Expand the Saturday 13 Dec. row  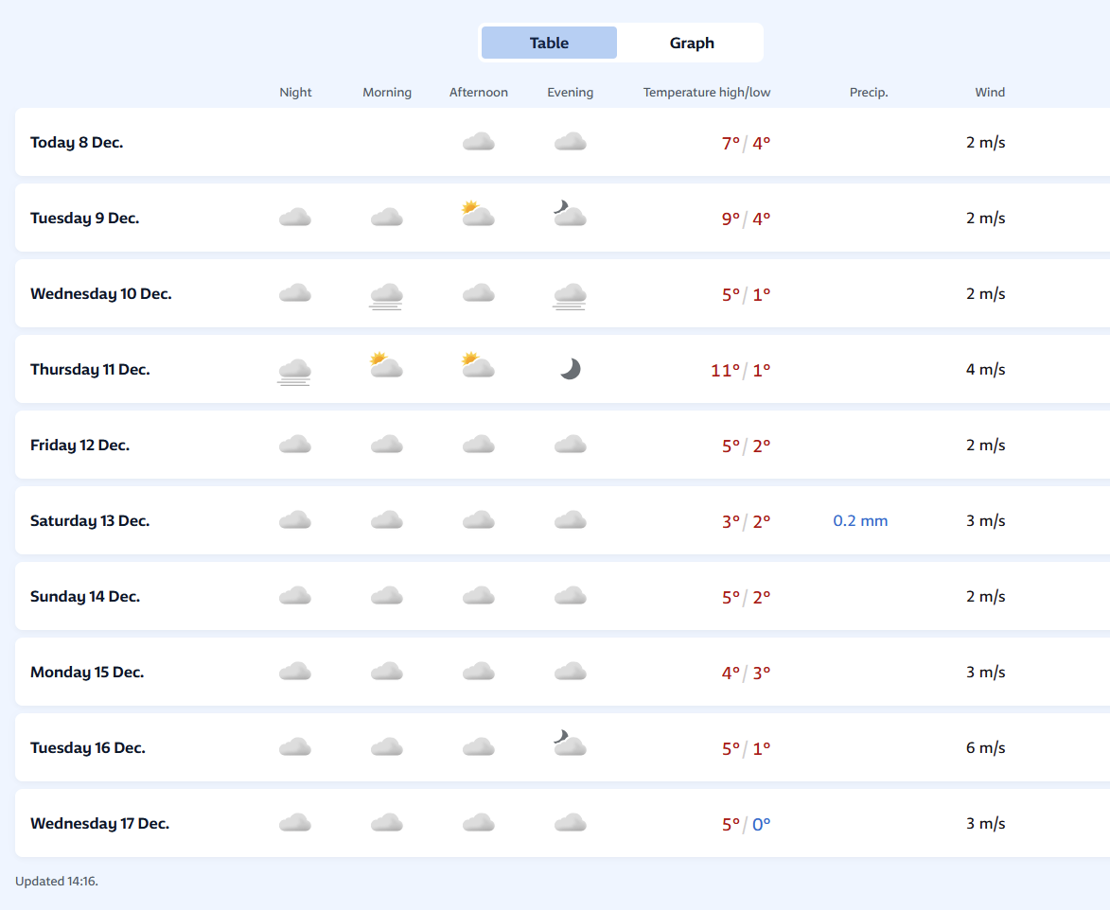click(562, 521)
